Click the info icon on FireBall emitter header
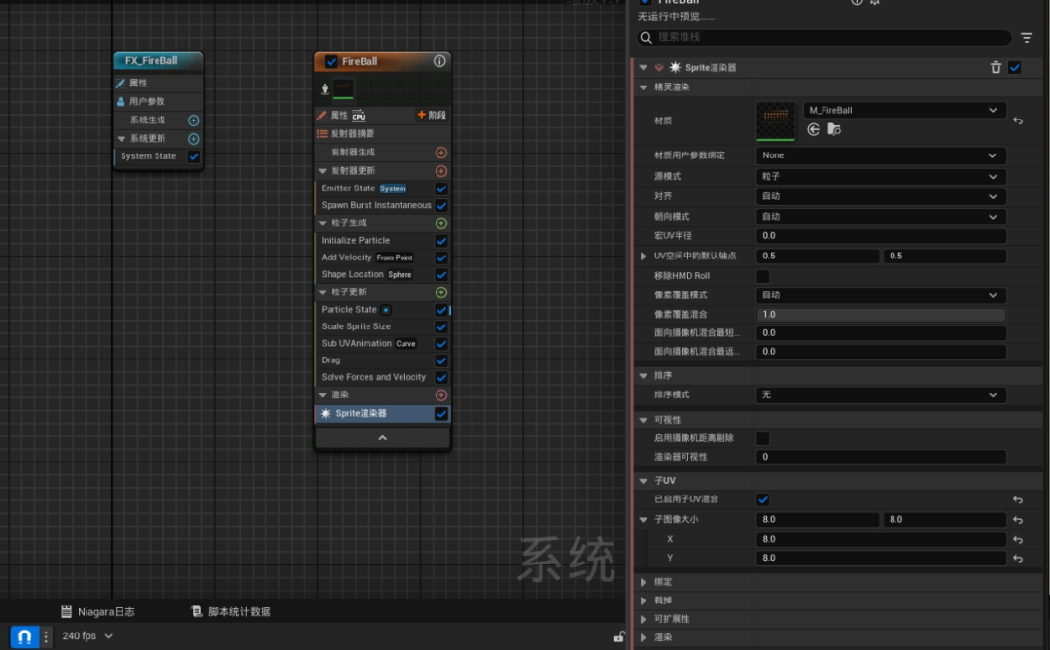 pyautogui.click(x=439, y=61)
